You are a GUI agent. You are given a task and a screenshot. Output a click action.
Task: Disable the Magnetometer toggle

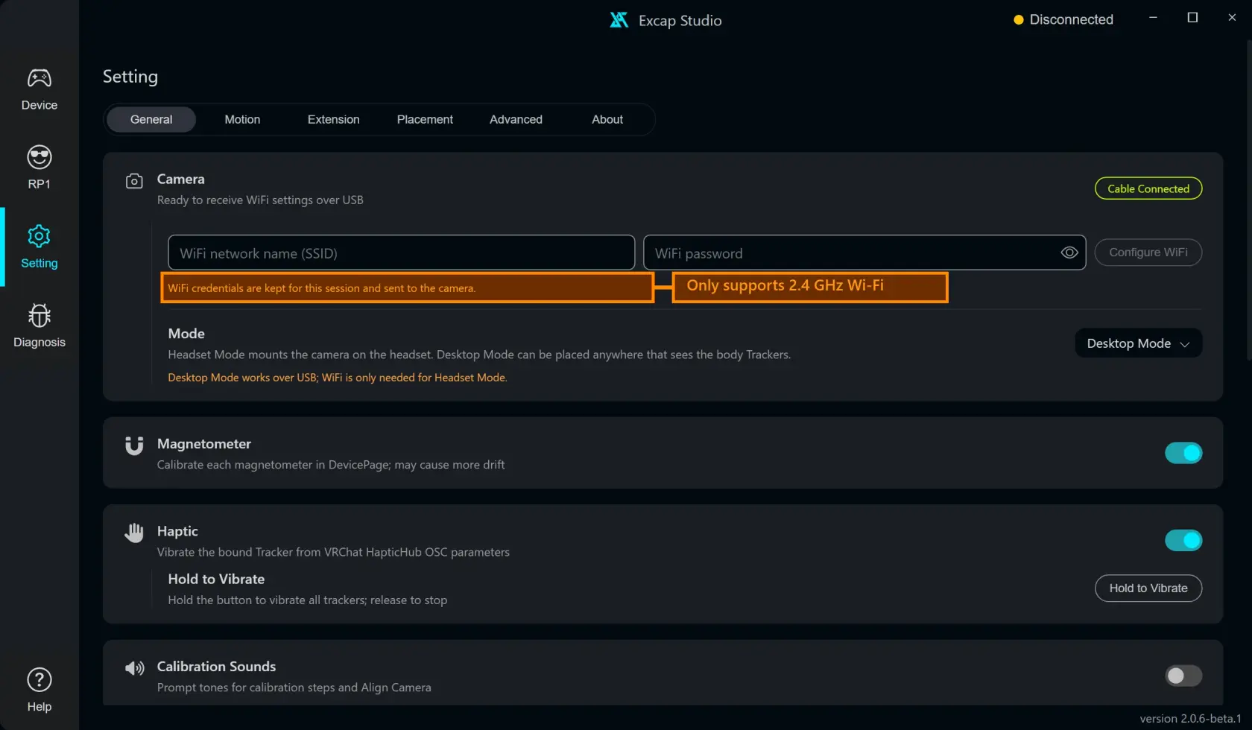[x=1183, y=453]
